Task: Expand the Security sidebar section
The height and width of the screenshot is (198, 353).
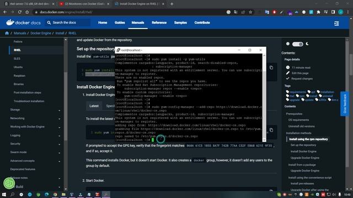Action: (x=60, y=144)
